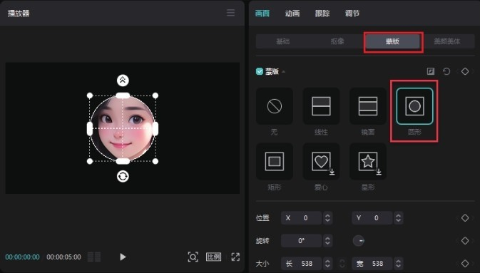Click the 播放器 player title
The width and height of the screenshot is (480, 273).
[x=19, y=13]
